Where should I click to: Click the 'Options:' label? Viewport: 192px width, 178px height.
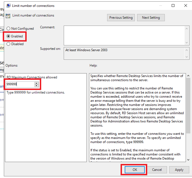point(12,65)
